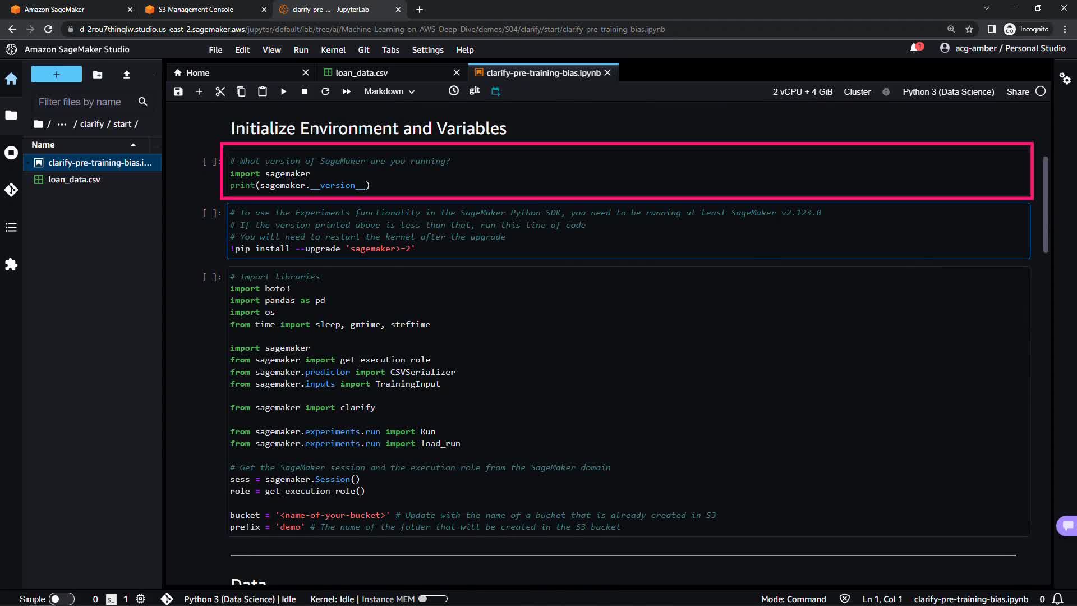Click the Share button
The height and width of the screenshot is (606, 1077).
[1018, 91]
